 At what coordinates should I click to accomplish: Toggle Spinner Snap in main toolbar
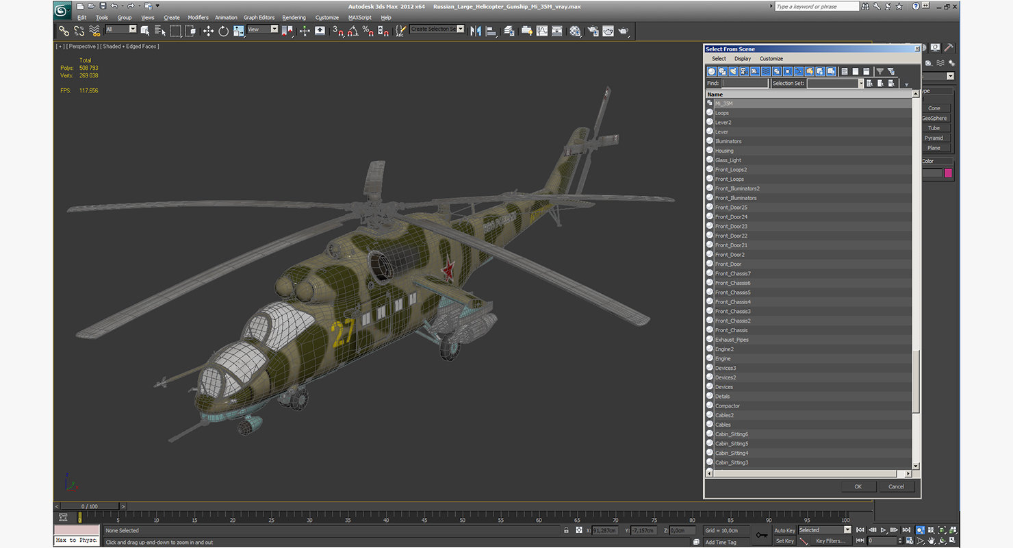[383, 31]
